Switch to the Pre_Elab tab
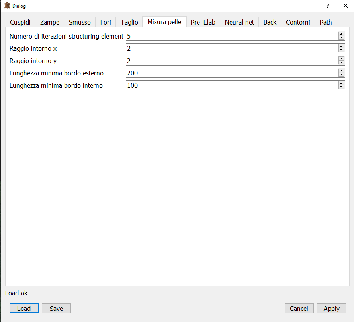Viewport: 354px width, 322px height. [203, 22]
